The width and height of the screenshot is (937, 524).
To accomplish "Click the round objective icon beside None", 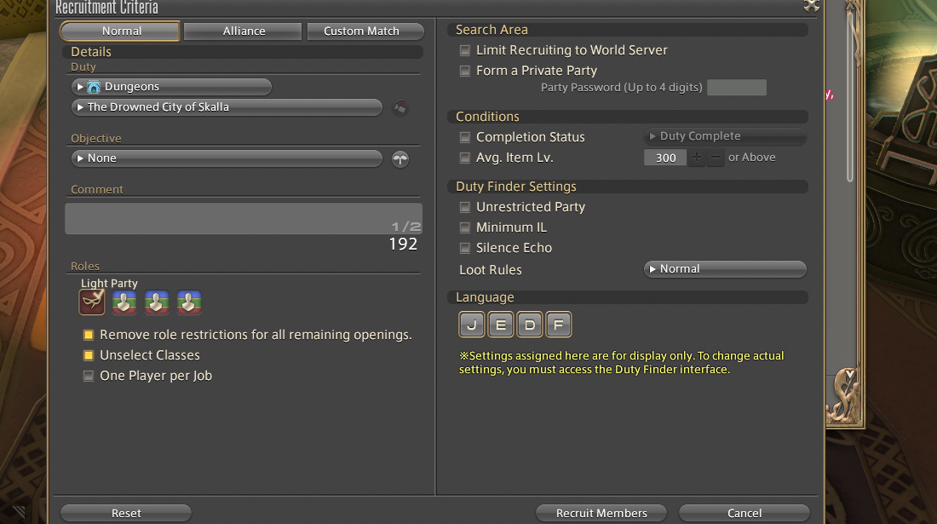I will (x=400, y=159).
